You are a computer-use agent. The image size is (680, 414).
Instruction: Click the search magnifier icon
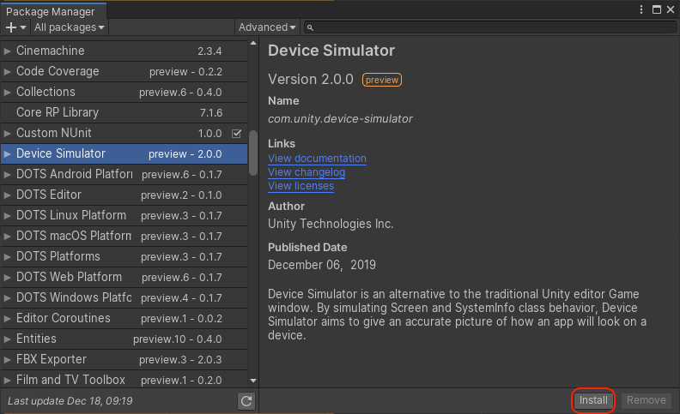[310, 27]
